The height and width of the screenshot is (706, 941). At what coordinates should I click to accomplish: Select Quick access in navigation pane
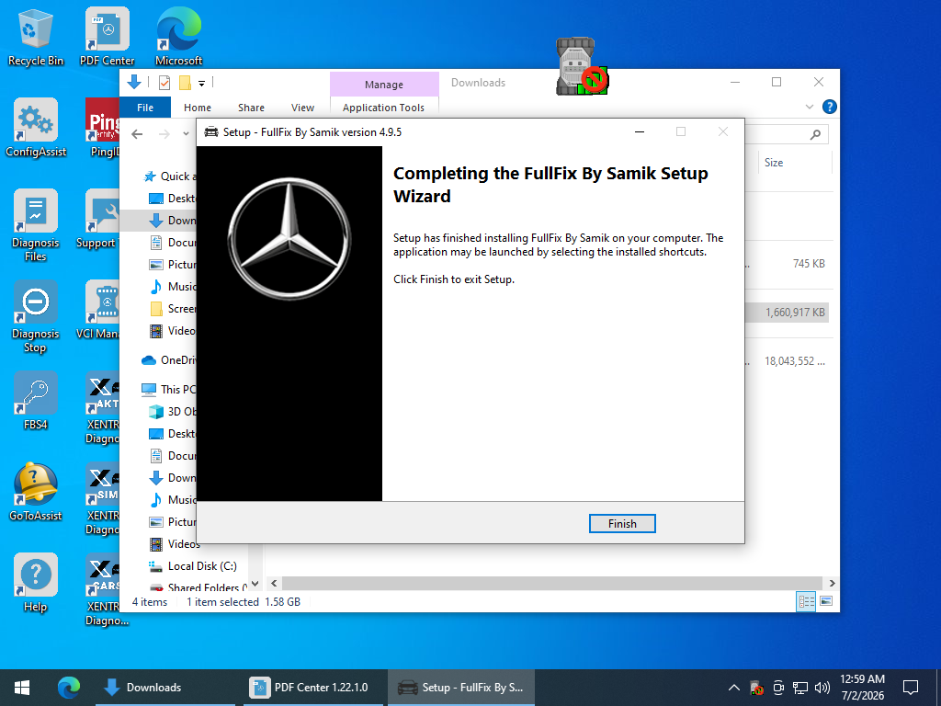point(169,176)
